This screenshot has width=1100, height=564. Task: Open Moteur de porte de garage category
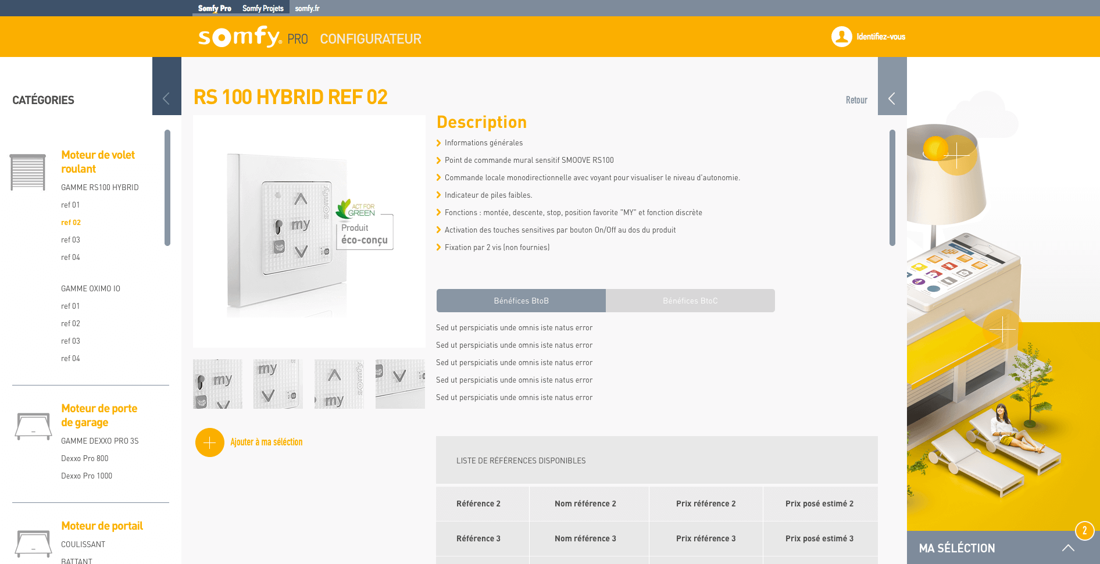coord(99,415)
